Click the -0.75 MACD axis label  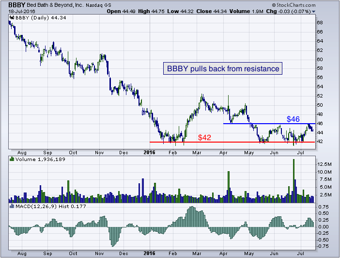pos(323,246)
